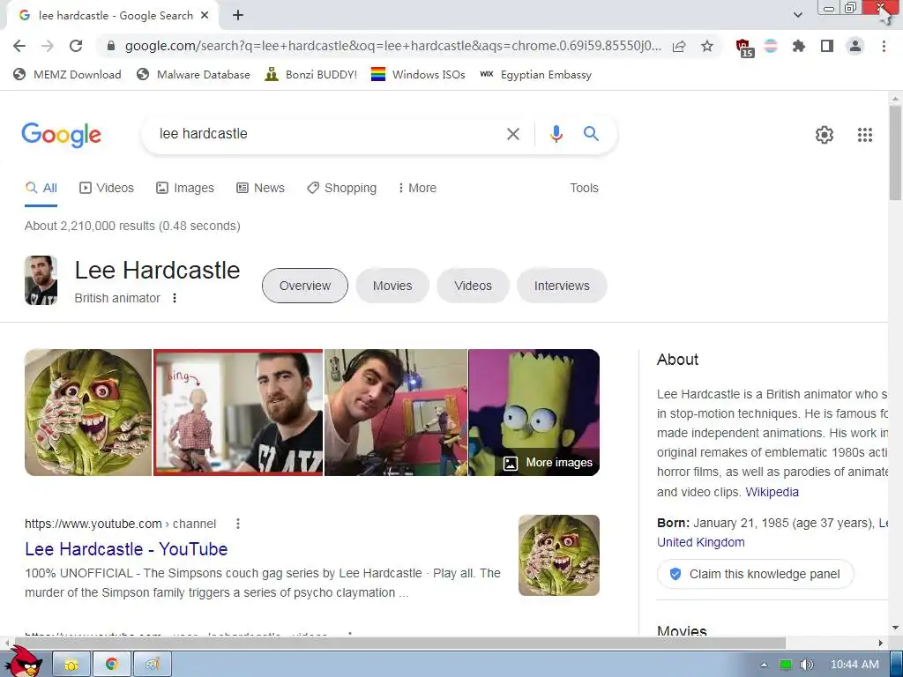Select the Videos chip under Lee Hardcastle

click(473, 286)
